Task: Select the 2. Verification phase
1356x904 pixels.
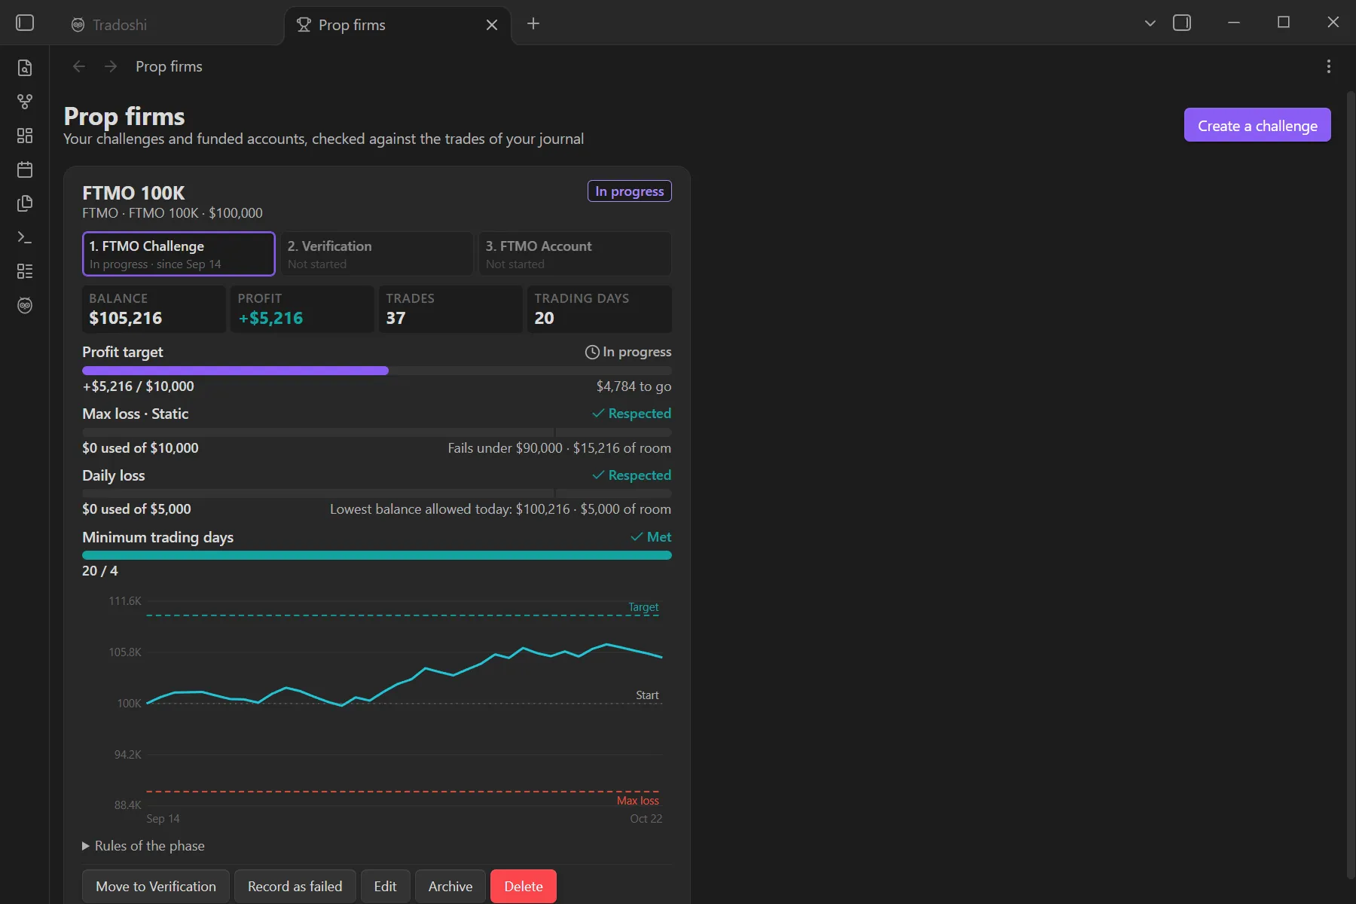Action: [377, 254]
